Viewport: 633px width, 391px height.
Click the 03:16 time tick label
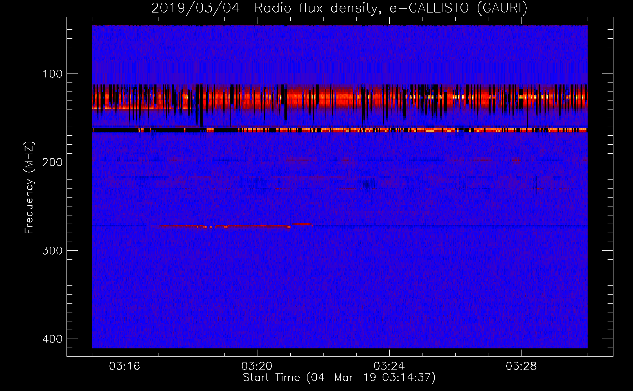point(124,366)
